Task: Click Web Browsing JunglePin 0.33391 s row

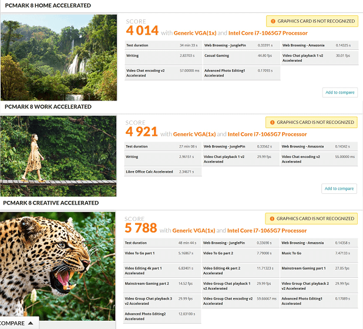Action: [x=241, y=45]
